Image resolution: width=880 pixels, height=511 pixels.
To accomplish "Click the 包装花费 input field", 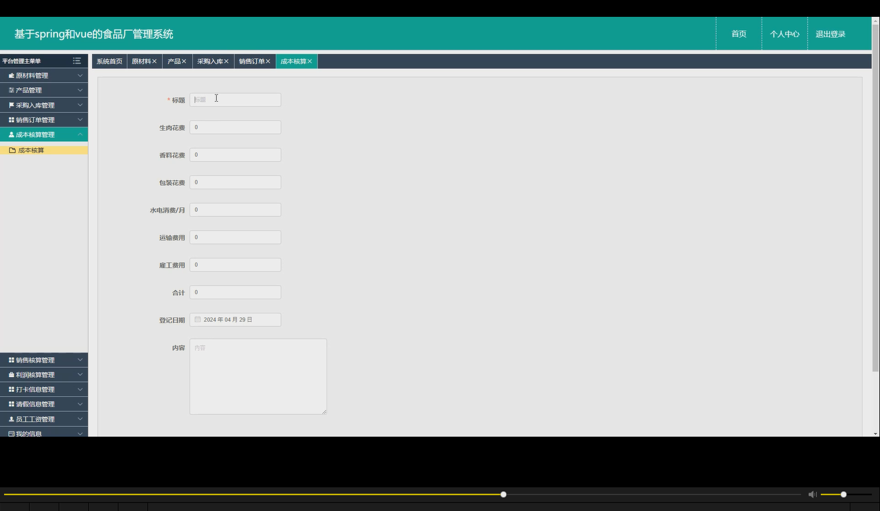I will [235, 182].
